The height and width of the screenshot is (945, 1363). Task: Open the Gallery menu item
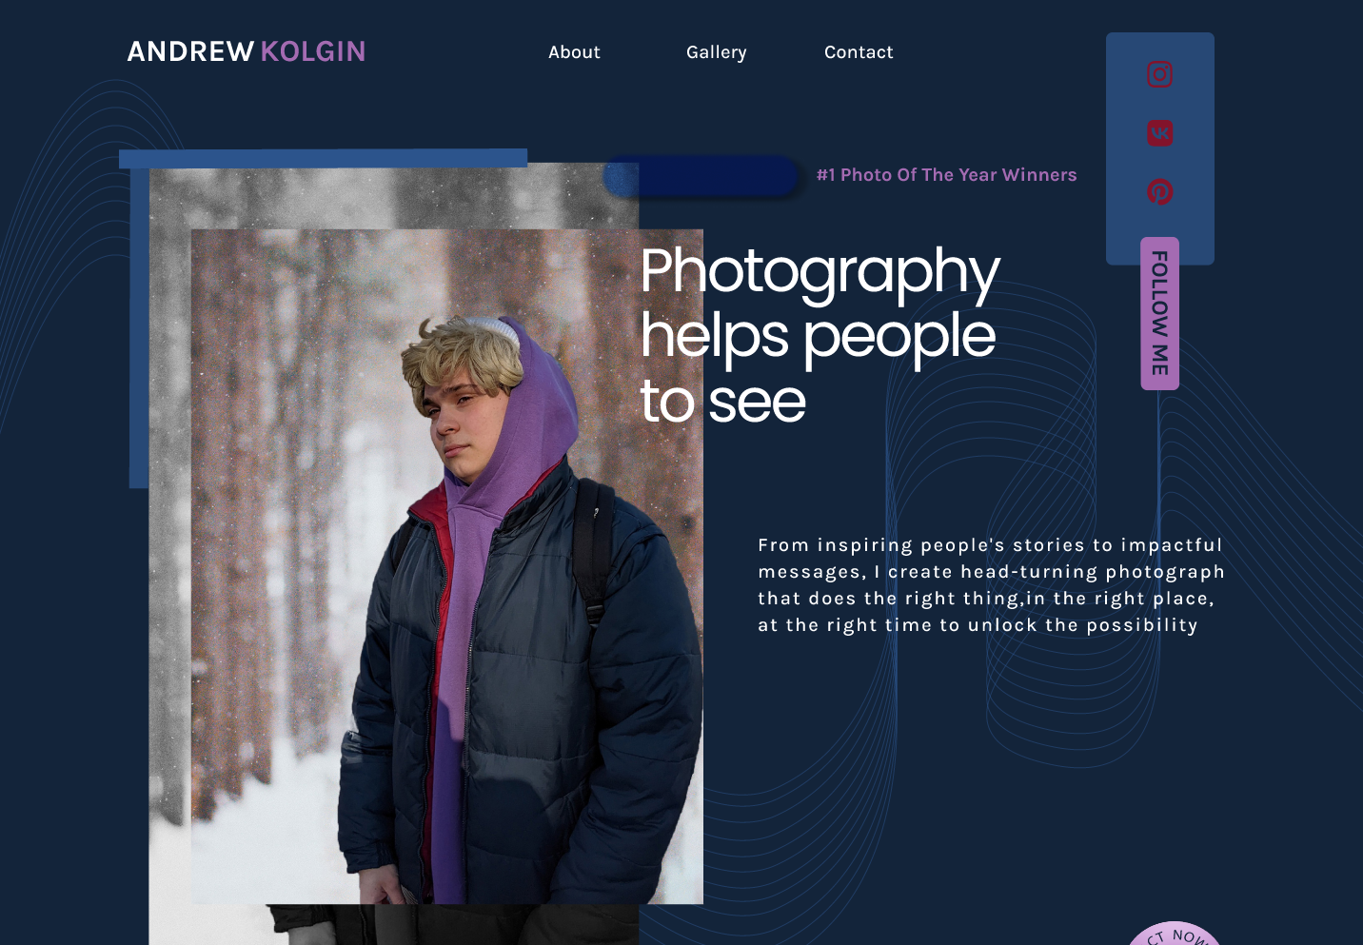coord(717,52)
